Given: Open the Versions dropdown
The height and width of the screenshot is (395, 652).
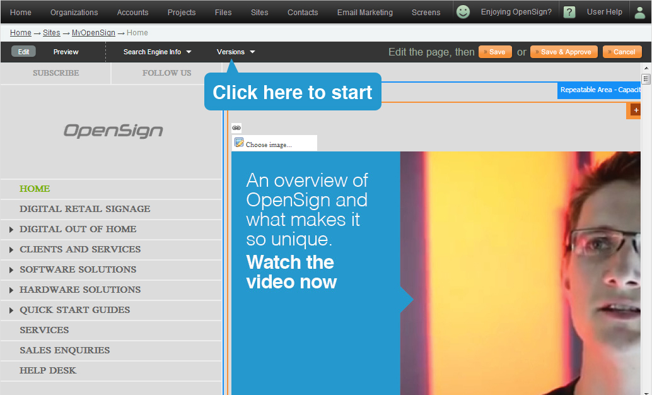Looking at the screenshot, I should pos(236,52).
